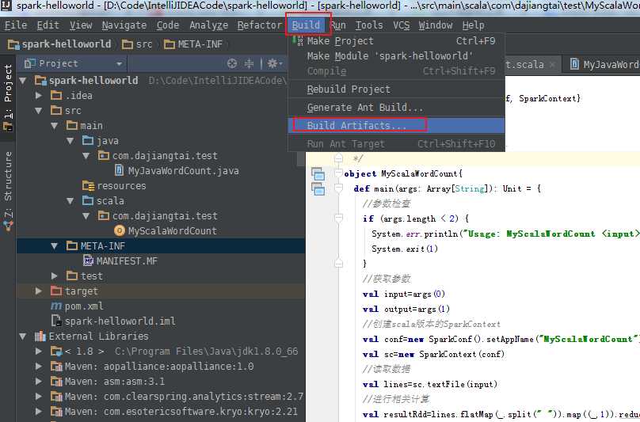Select Maven: com.clearspring.analytics:stream library
Viewport: 640px width, 422px height.
[184, 397]
